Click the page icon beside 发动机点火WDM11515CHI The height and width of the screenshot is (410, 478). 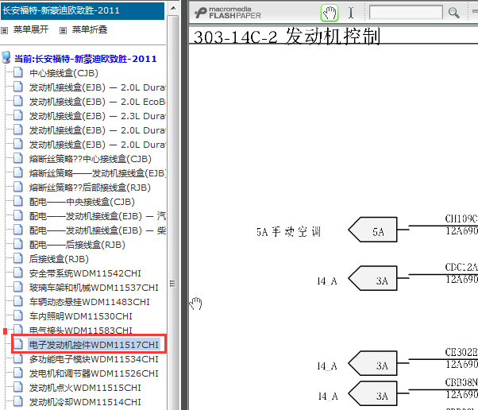point(18,388)
